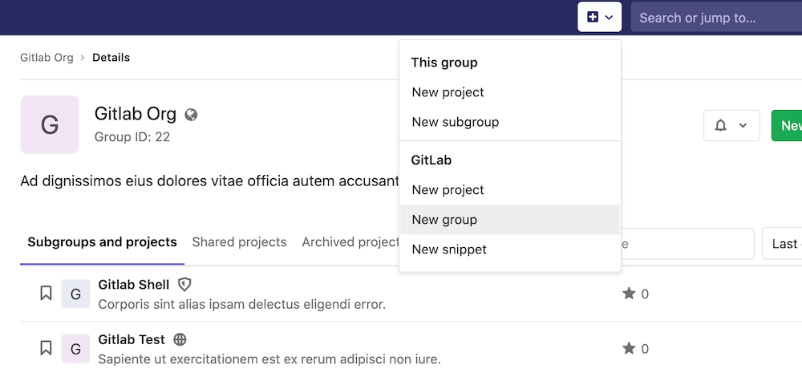Click the shield icon next to Gitlab Shell
This screenshot has width=802, height=385.
click(x=184, y=285)
